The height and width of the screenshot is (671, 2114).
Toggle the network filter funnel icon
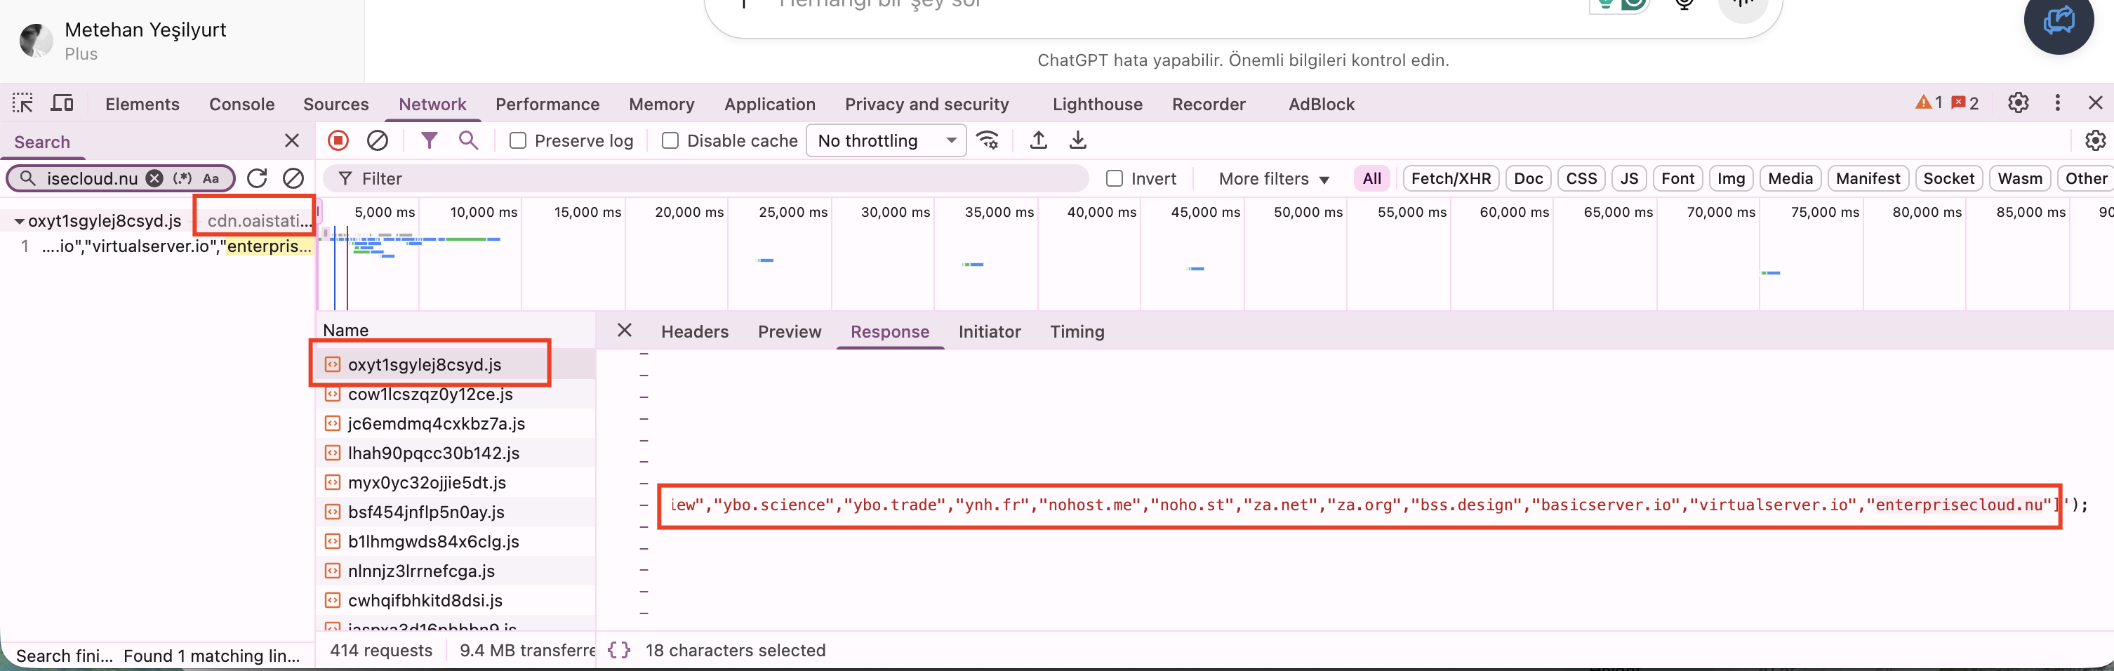click(428, 140)
